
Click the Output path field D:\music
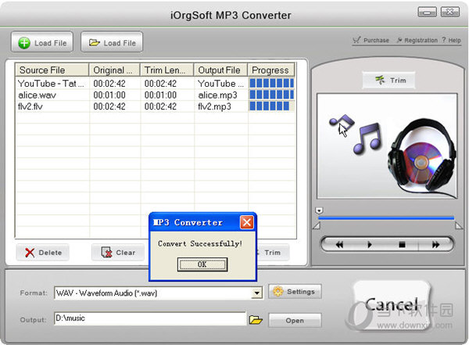pos(150,318)
